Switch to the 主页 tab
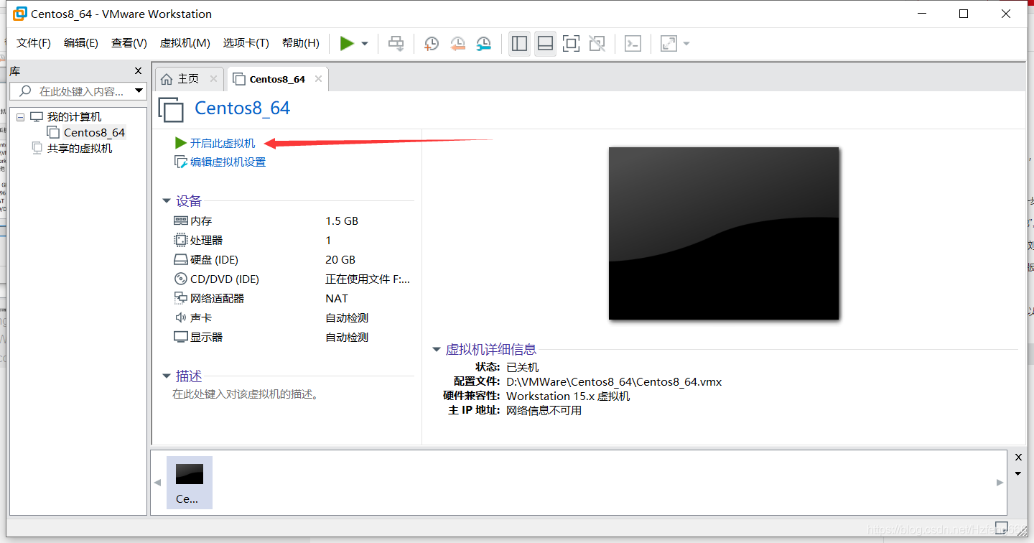 click(188, 79)
